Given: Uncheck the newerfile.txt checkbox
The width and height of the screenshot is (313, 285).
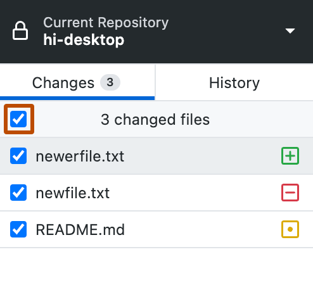Looking at the screenshot, I should coord(18,156).
